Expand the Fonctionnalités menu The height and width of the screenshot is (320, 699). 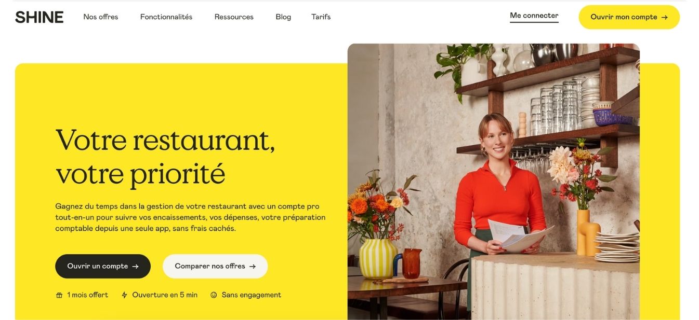click(166, 17)
